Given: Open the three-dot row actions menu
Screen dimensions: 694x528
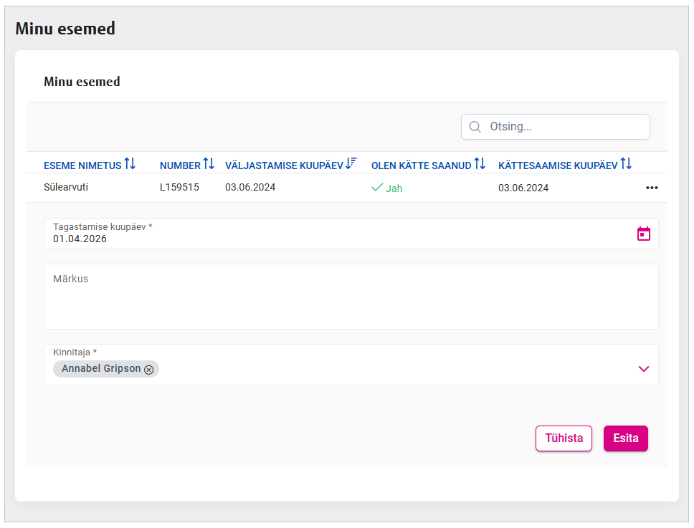Looking at the screenshot, I should pyautogui.click(x=652, y=188).
